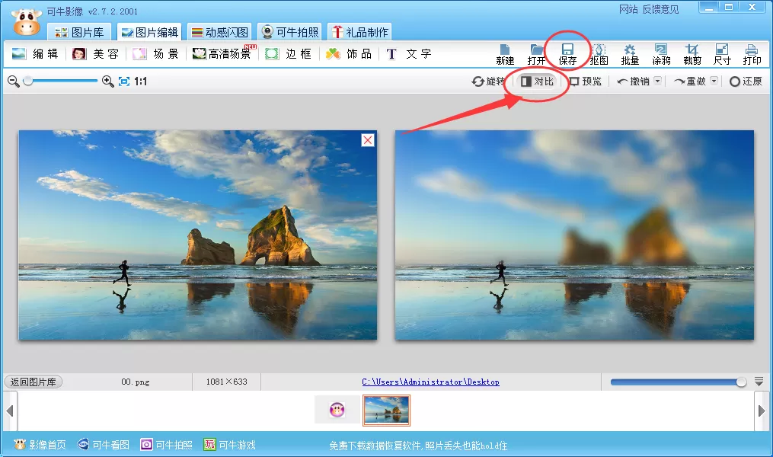
Task: Click the cow mascot logo
Action: point(26,22)
